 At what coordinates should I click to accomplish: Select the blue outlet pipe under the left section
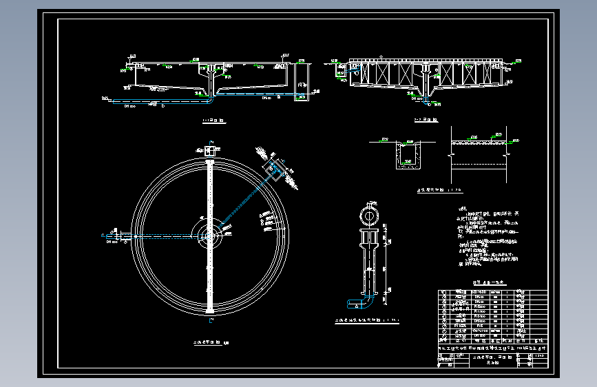pos(163,102)
